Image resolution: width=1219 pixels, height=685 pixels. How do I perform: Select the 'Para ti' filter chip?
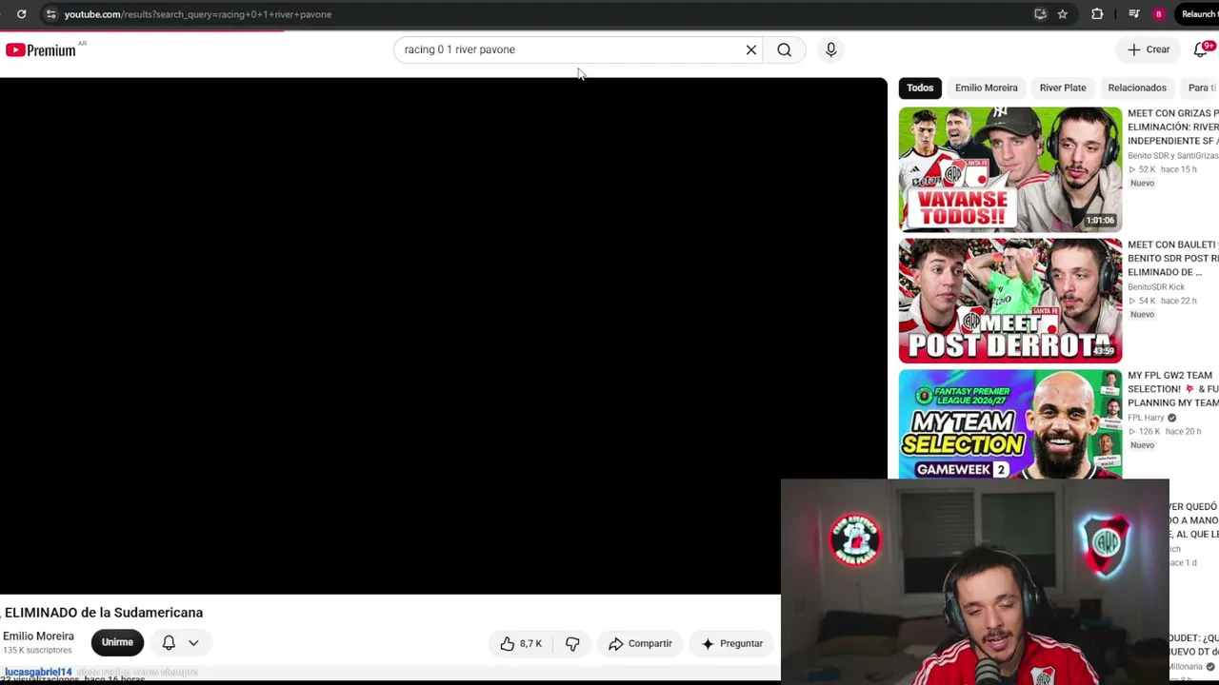pyautogui.click(x=1200, y=88)
